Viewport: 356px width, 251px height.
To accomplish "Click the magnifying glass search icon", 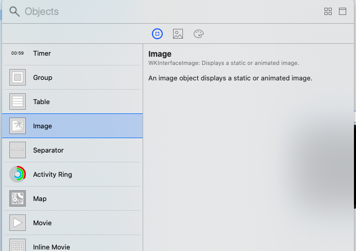I will point(14,11).
